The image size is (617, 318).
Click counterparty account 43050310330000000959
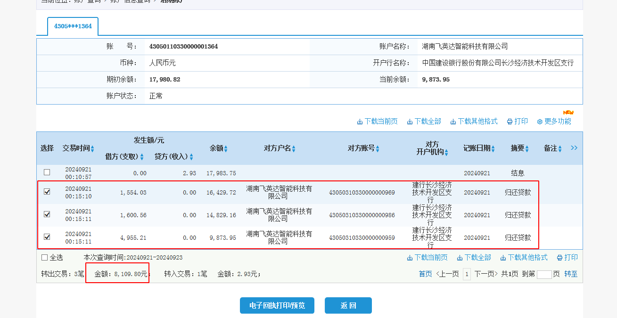[x=362, y=237]
